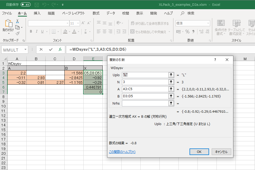Viewport: 255px width, 170px height.
Task: Collapse dialog using the Uplo range selector
Action: pyautogui.click(x=171, y=75)
